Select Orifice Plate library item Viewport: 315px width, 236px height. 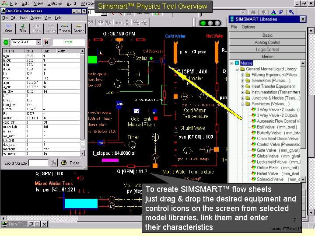coord(275,168)
